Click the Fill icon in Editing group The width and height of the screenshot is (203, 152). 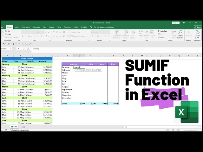coord(159,34)
